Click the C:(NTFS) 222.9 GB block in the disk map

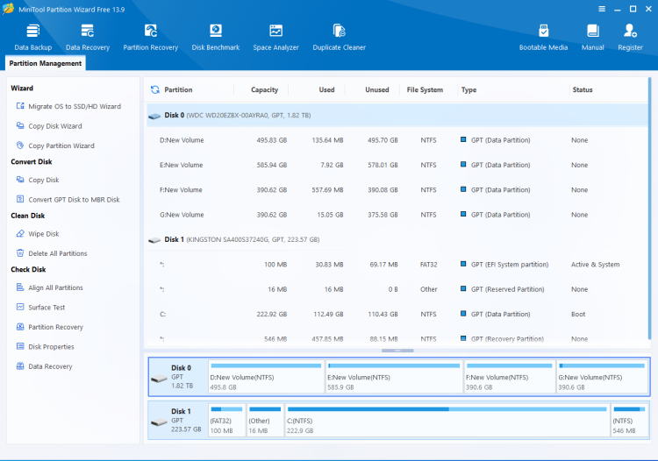(447, 421)
